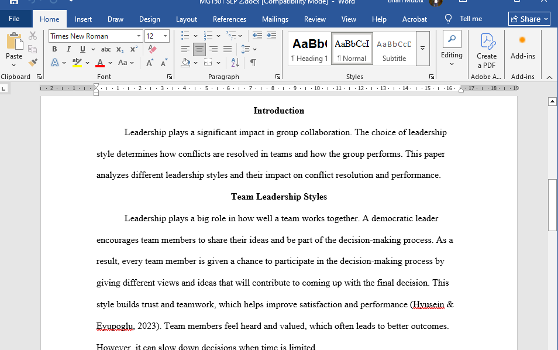This screenshot has width=558, height=350.
Task: Click the vertical scrollbar thumb
Action: 552,205
